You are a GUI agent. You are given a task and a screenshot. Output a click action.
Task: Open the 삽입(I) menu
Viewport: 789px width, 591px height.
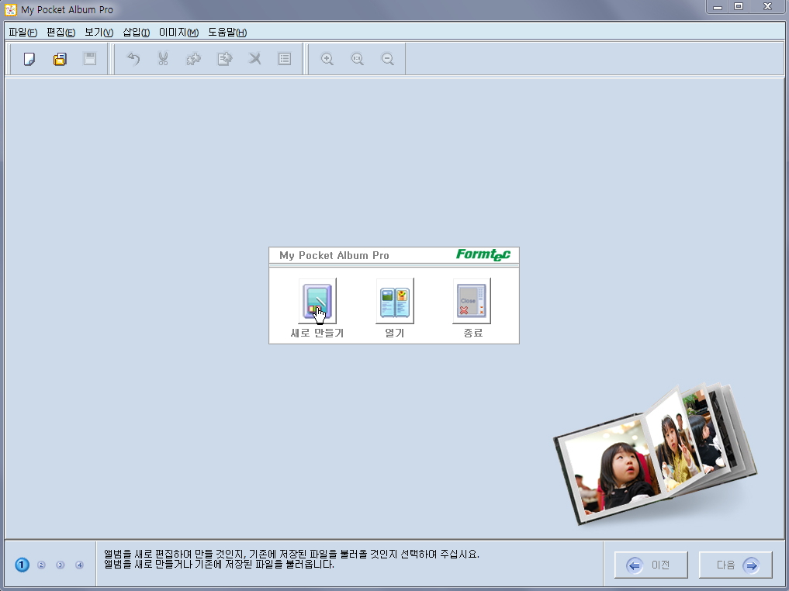[137, 33]
